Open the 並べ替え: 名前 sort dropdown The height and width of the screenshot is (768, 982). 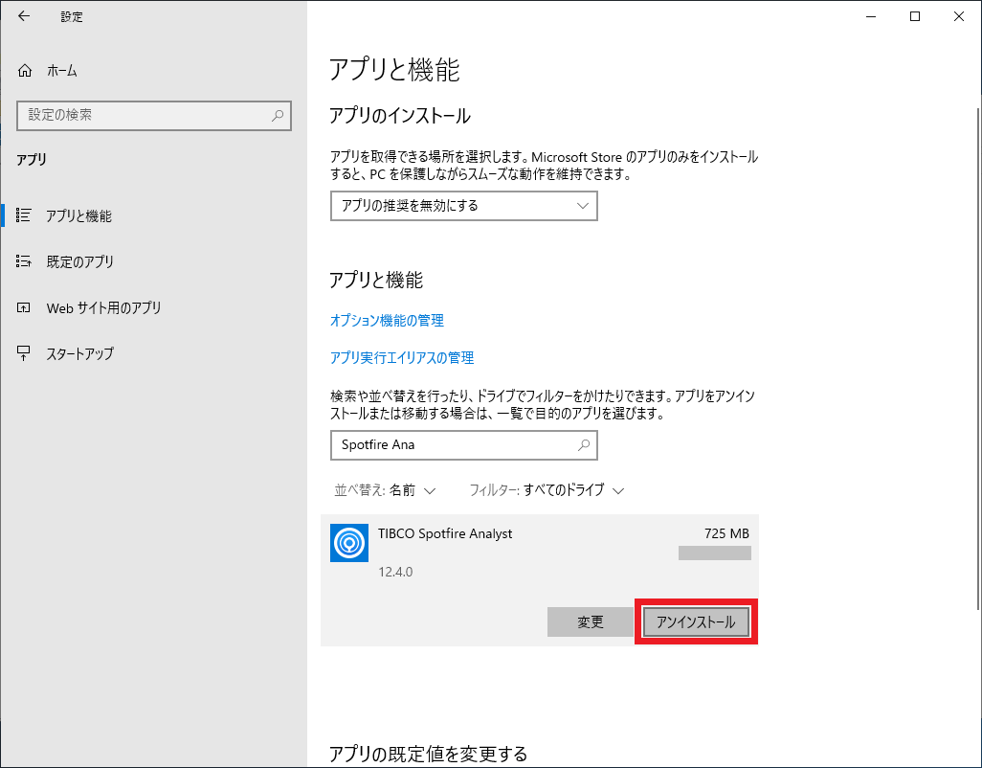385,490
